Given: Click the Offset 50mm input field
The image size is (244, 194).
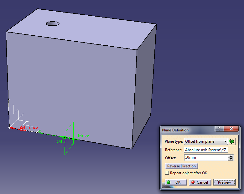Looking at the screenshot, I should [x=205, y=158].
